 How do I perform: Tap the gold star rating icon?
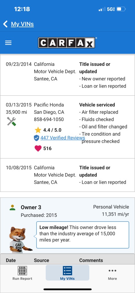(x=38, y=130)
